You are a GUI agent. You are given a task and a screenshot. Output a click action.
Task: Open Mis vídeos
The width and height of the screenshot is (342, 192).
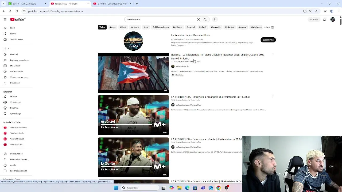(x=15, y=66)
